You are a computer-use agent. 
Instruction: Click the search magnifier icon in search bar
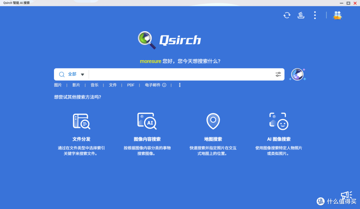pos(62,74)
